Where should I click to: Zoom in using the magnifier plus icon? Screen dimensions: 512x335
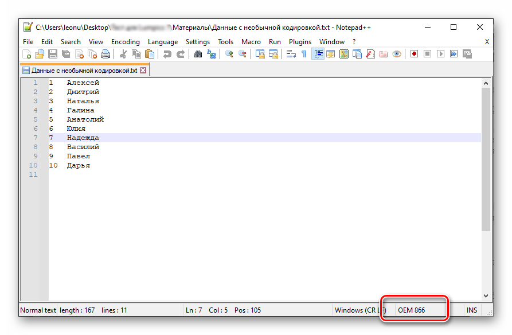pos(229,54)
